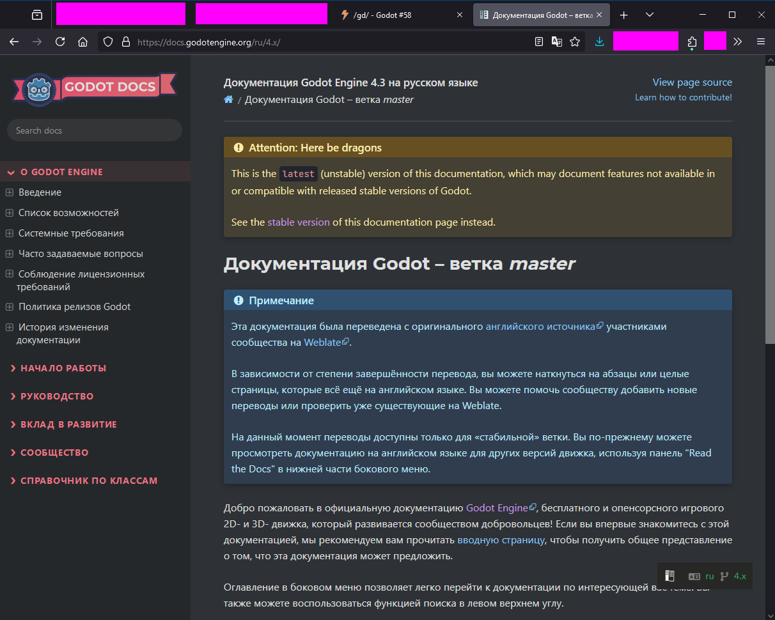Click the Search docs input field
Image resolution: width=775 pixels, height=620 pixels.
[x=95, y=130]
